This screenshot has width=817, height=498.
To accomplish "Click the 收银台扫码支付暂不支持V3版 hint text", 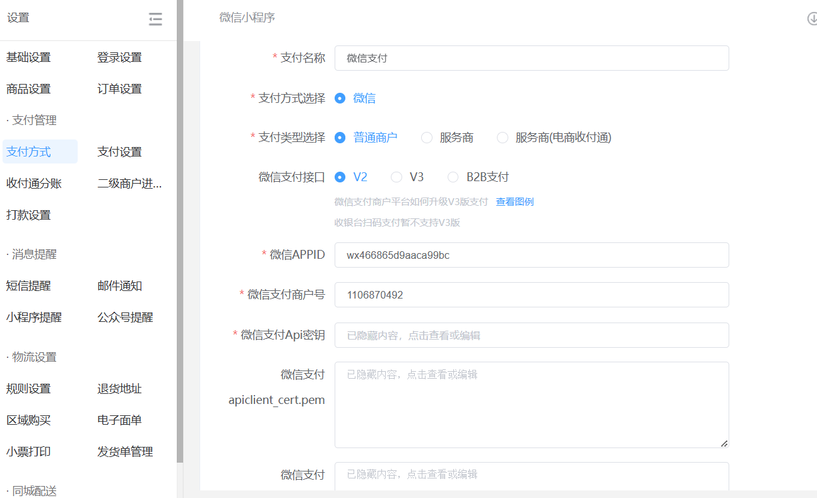I will [x=397, y=223].
